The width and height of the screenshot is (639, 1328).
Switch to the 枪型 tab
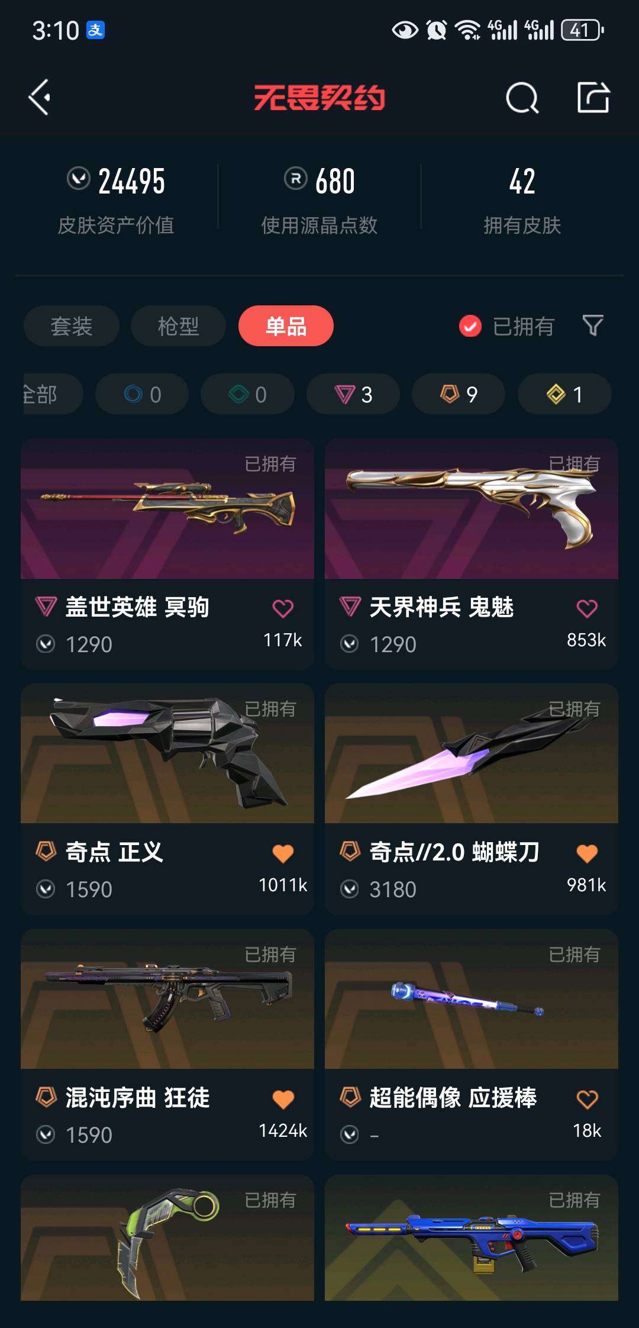[x=178, y=326]
